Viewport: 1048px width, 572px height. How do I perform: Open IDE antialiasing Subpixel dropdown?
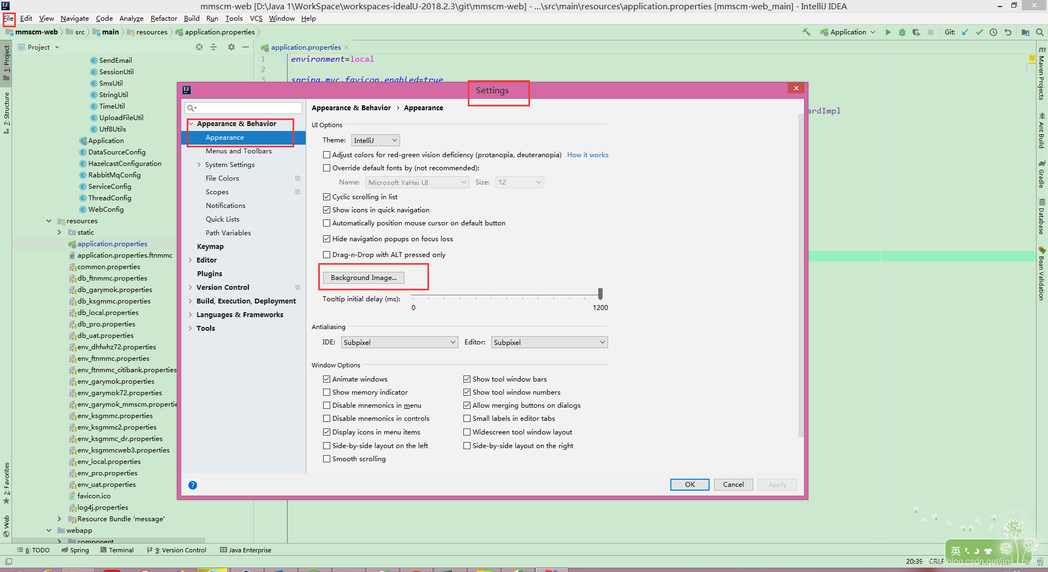[400, 343]
